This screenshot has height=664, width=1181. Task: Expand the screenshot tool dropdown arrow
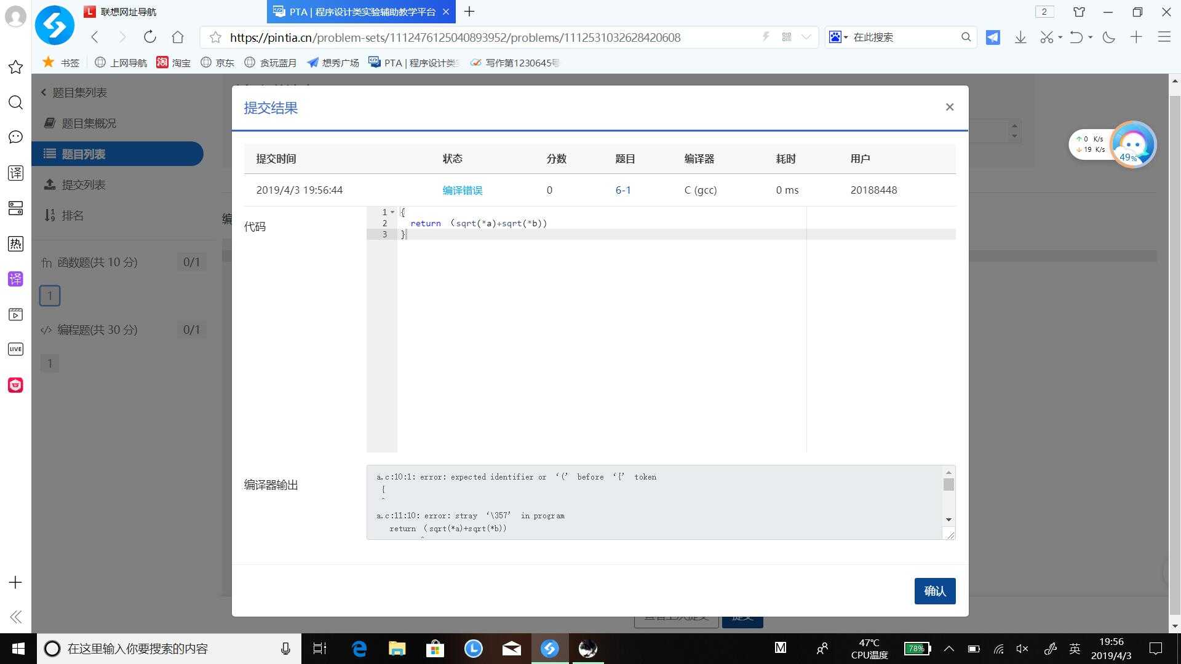coord(1060,38)
